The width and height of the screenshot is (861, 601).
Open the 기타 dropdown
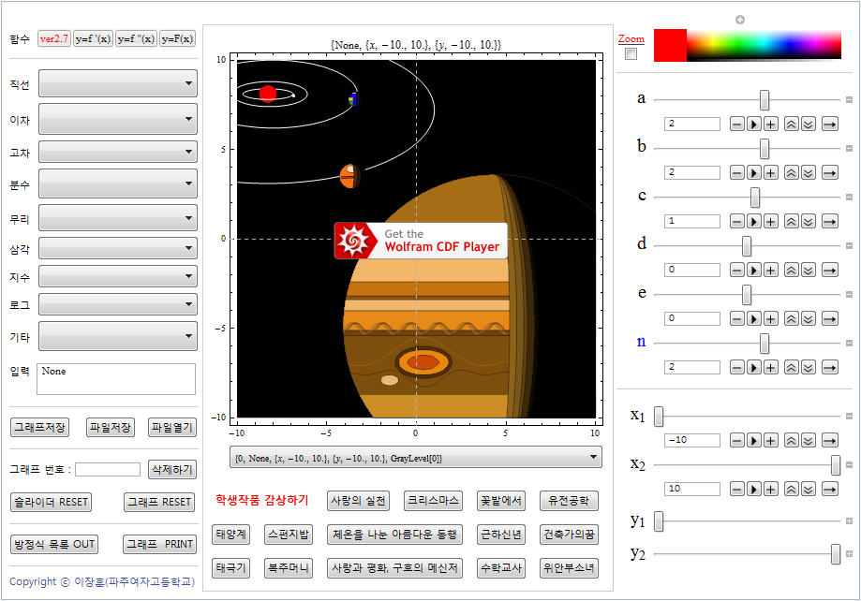(117, 336)
